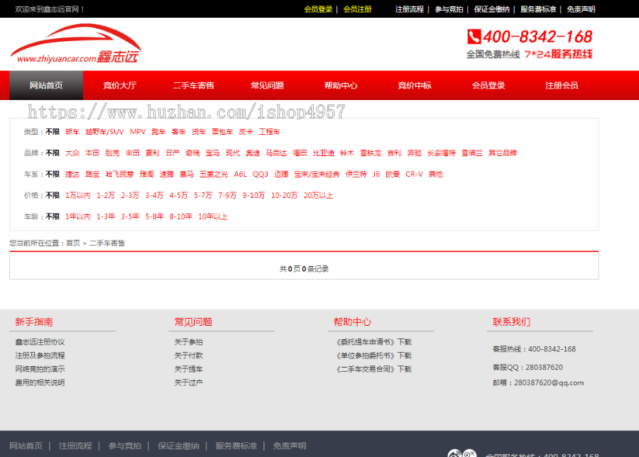Image resolution: width=639 pixels, height=457 pixels.
Task: Open 网络竞拍的演示 link
Action: coord(40,369)
